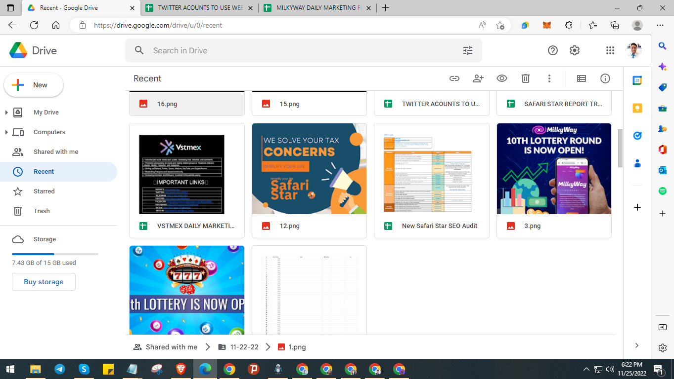Focus the Search in Drive field
This screenshot has width=674, height=379.
[304, 50]
